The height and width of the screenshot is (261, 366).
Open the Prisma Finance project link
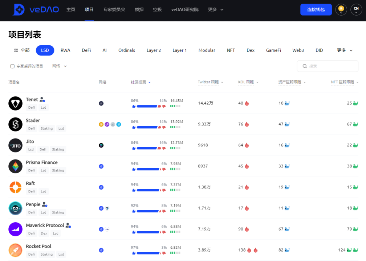(x=42, y=162)
